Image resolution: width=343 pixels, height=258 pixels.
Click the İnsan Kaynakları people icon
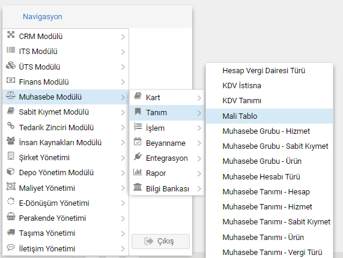pos(11,140)
